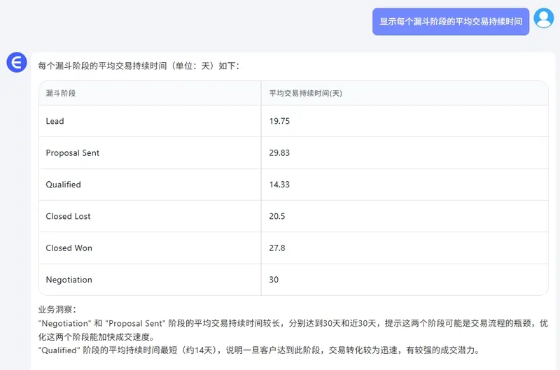Select the Proposal Sent stage cell
This screenshot has height=370, width=560.
[73, 153]
